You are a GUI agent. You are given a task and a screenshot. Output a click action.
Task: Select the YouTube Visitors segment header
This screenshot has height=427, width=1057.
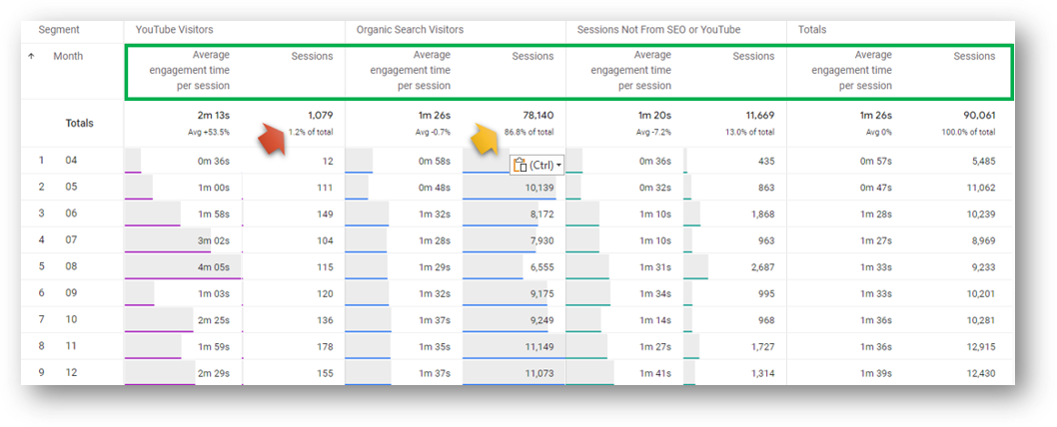(173, 30)
